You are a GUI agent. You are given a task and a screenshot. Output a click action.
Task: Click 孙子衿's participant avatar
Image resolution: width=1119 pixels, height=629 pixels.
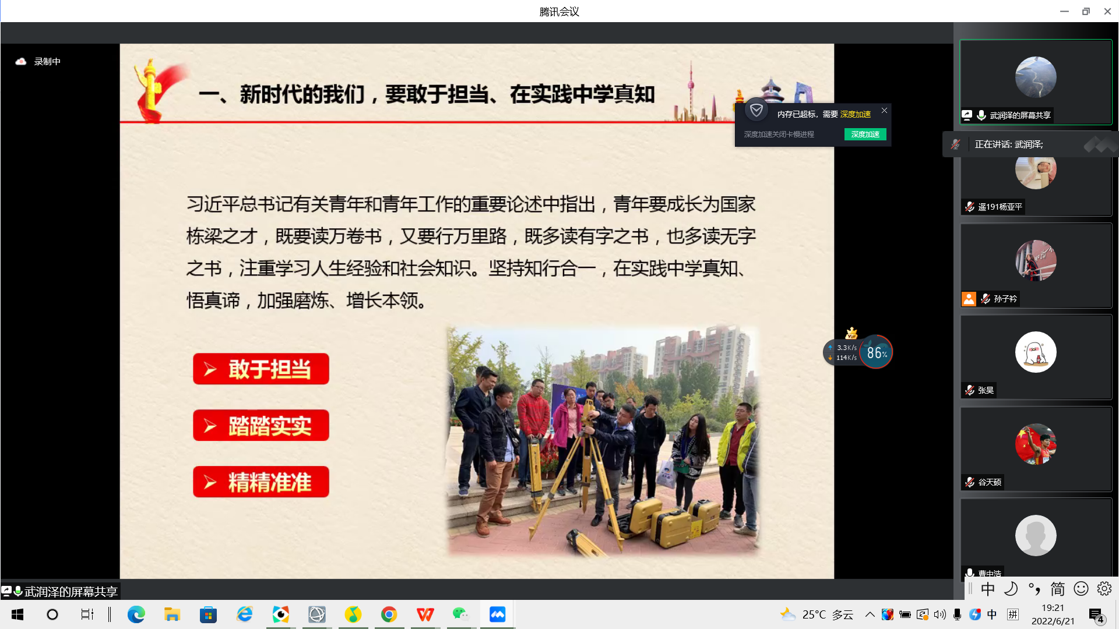pos(1035,260)
